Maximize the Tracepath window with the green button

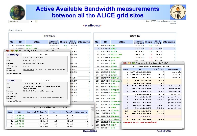coord(133,63)
